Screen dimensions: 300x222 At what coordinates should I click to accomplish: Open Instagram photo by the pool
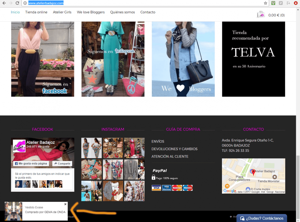91,191
